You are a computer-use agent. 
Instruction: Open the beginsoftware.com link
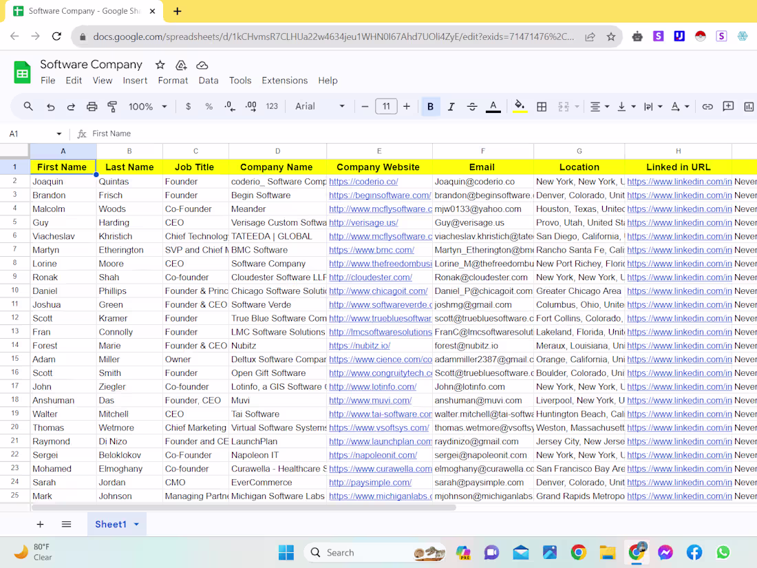[380, 195]
